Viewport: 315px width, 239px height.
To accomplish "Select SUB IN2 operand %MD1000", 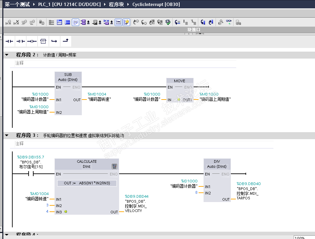I will 39,107.
